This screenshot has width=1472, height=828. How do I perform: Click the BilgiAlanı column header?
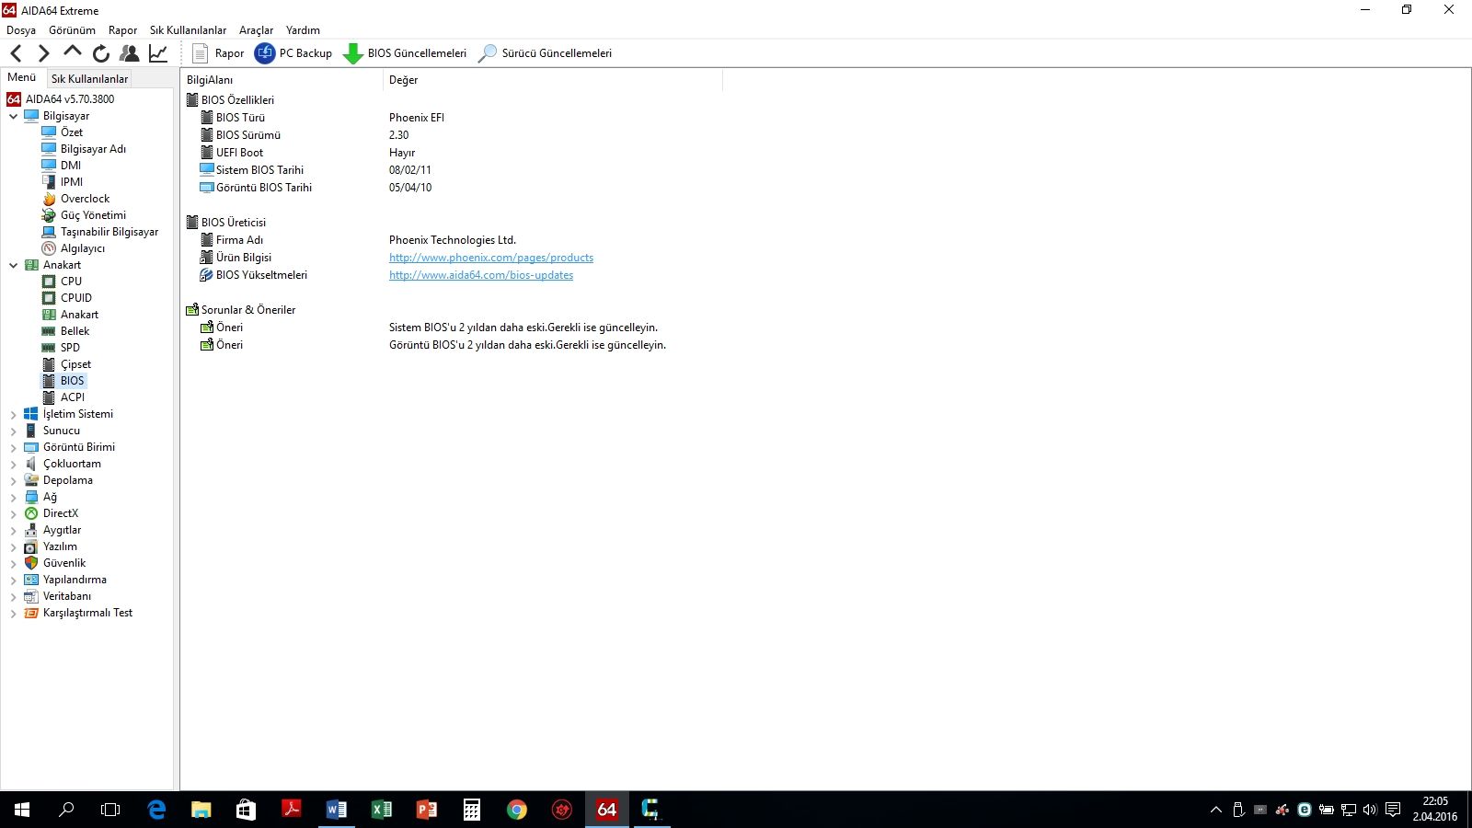point(282,80)
